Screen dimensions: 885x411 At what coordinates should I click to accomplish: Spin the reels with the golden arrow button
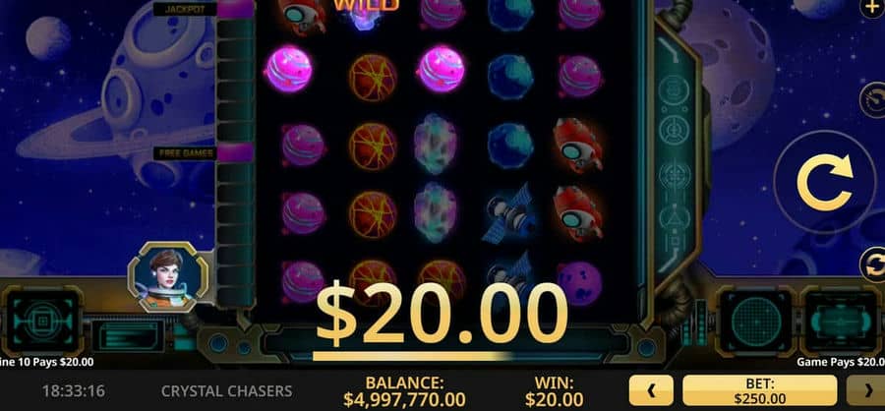pyautogui.click(x=824, y=182)
